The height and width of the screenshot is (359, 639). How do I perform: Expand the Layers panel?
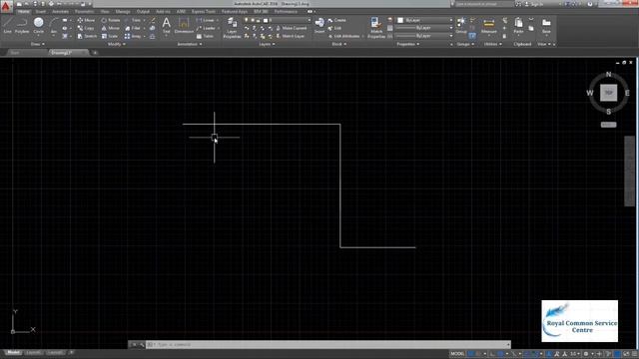click(267, 44)
